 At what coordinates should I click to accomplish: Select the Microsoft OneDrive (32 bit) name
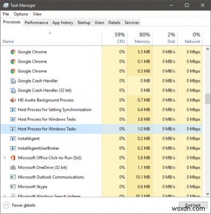click(x=42, y=167)
